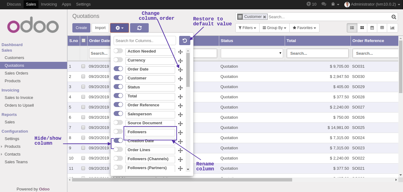This screenshot has height=192, width=403.
Task: Click the refresh icon next to the gear
Action: [x=139, y=28]
